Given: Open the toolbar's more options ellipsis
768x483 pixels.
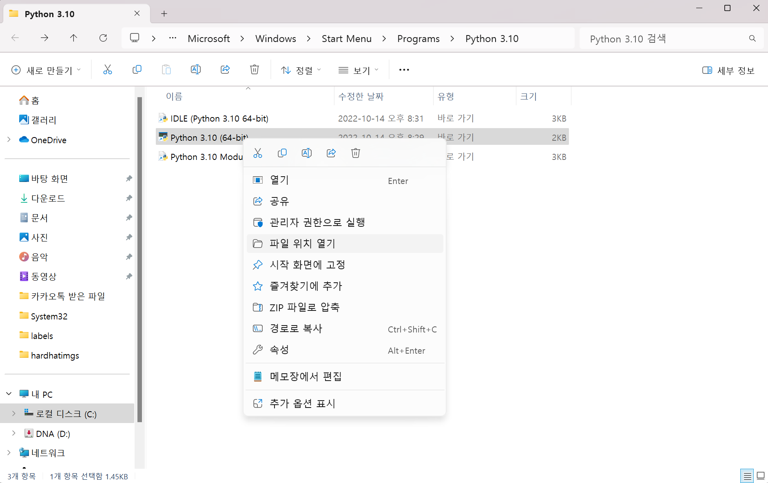Looking at the screenshot, I should [404, 70].
